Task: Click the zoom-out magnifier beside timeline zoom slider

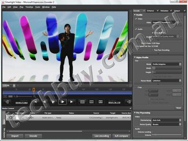Action: 14,97
